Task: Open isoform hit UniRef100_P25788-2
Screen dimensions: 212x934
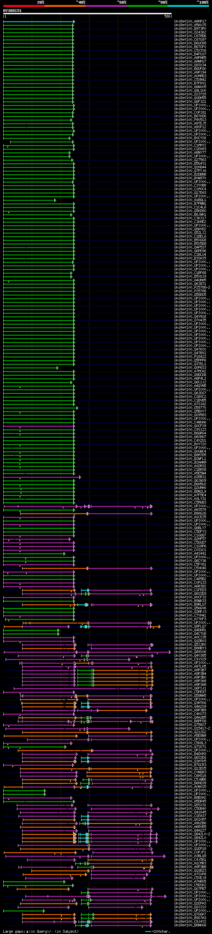Action: point(192,287)
